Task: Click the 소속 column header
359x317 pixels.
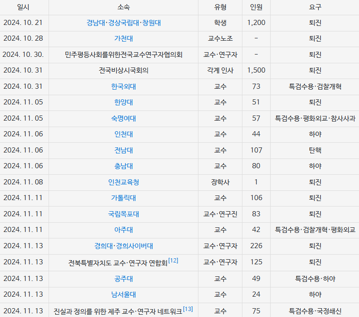Action: 124,7
